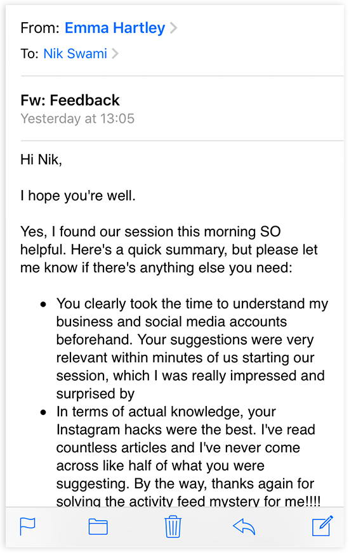The height and width of the screenshot is (553, 349).
Task: Delete the email with the trash icon
Action: [173, 526]
